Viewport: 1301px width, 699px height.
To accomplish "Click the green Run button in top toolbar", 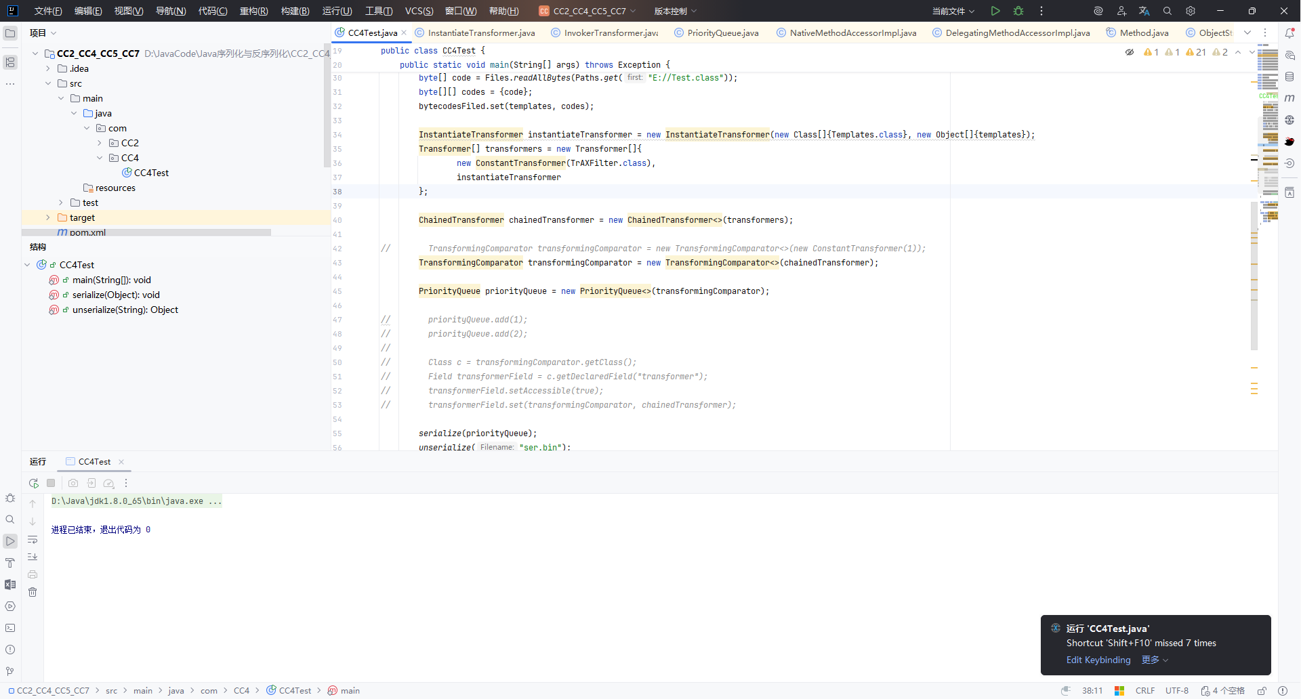I will [x=995, y=11].
